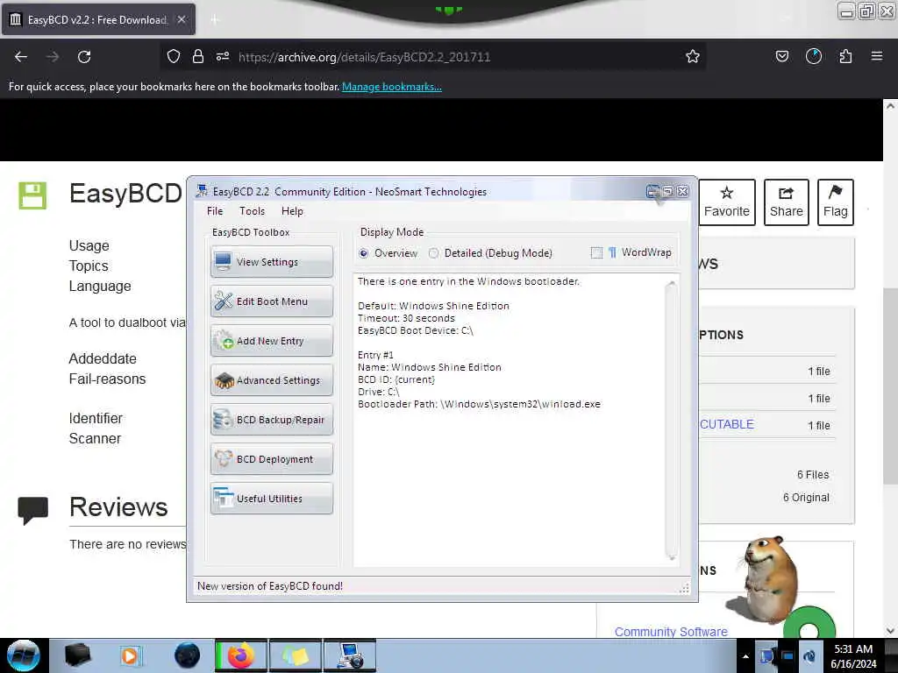
Task: Go back in Firefox
Action: pyautogui.click(x=21, y=57)
